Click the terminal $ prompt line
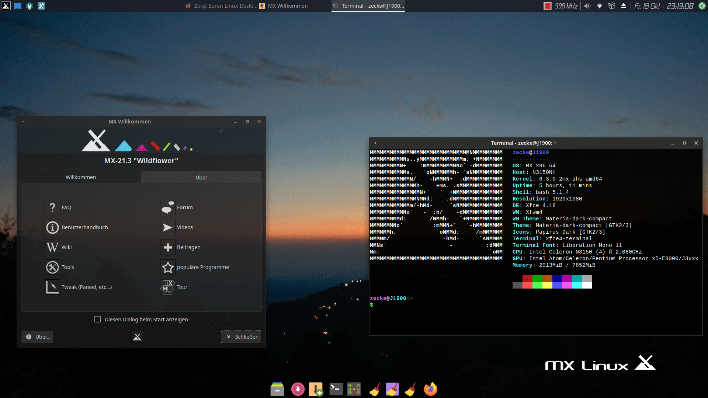Viewport: 708px width, 398px height. [371, 305]
